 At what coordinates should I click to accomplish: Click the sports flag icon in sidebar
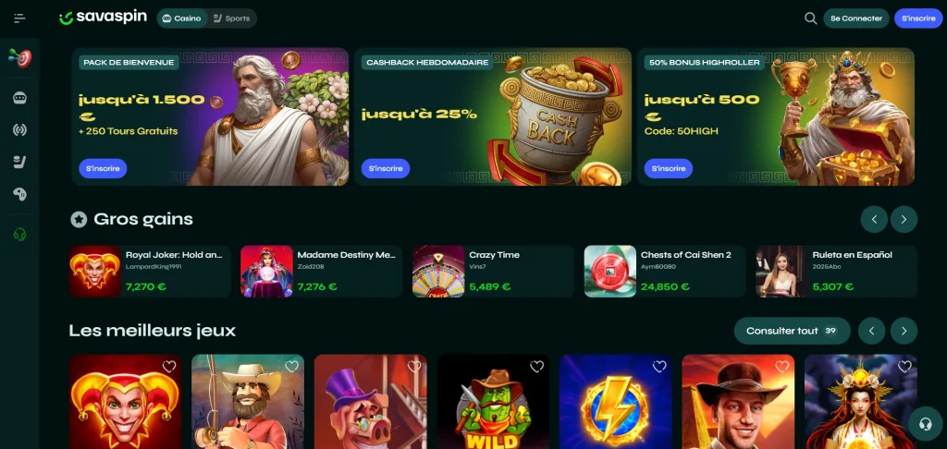click(x=20, y=162)
